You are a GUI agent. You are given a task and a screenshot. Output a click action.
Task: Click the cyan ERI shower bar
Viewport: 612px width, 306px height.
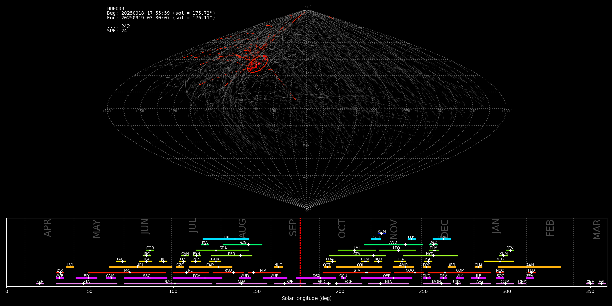click(x=226, y=239)
